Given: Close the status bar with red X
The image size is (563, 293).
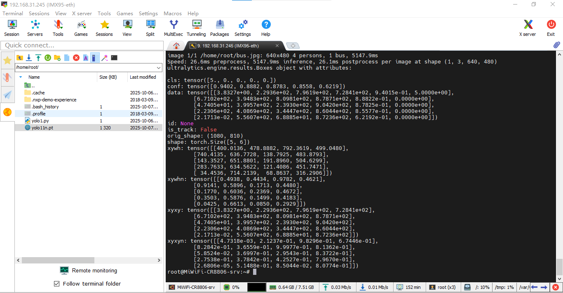Looking at the screenshot, I should point(556,287).
